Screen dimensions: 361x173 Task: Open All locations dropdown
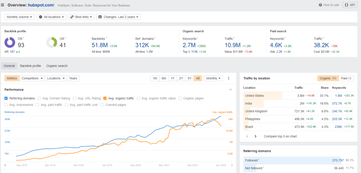51,17
